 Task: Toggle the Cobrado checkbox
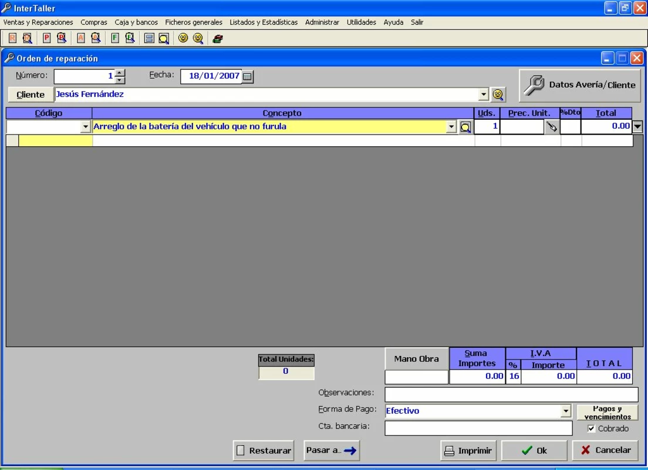click(x=591, y=429)
